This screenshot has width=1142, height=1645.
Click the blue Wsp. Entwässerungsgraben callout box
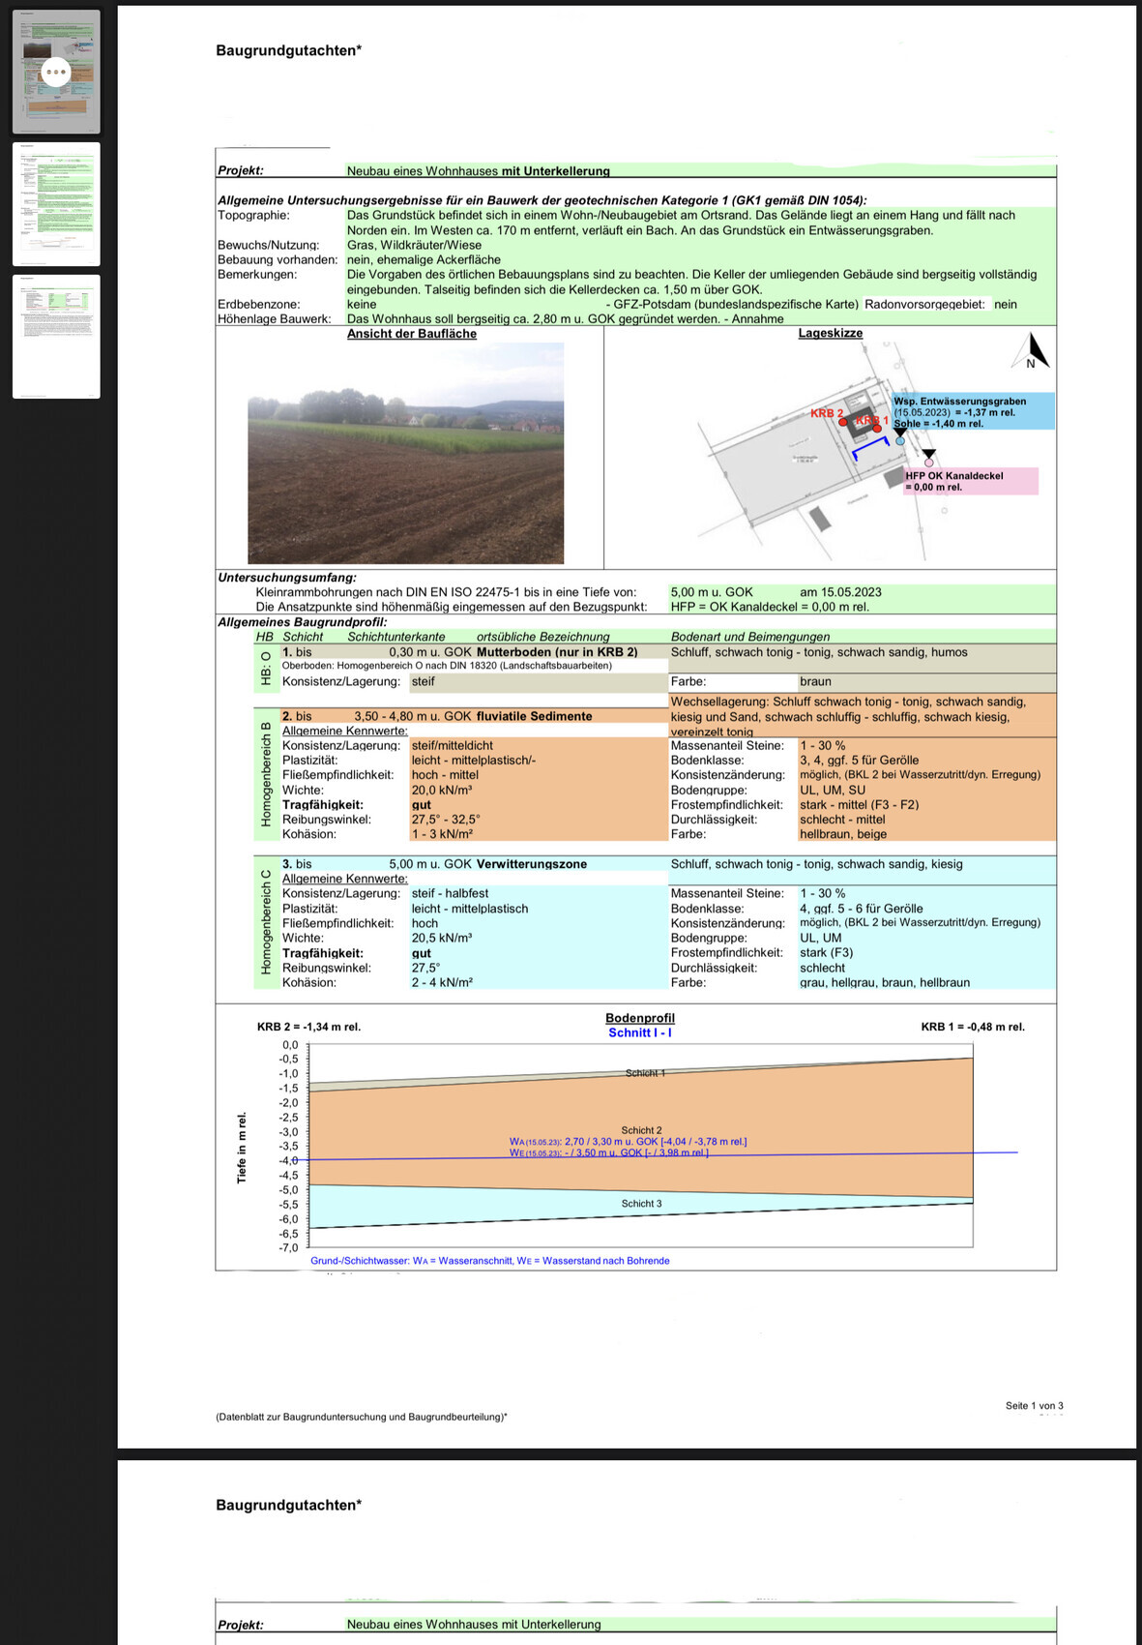[x=973, y=411]
